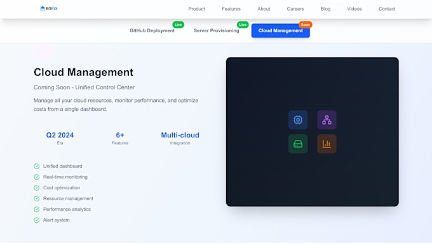Click the checkmark beside Alert system
The image size is (432, 245).
(37, 220)
